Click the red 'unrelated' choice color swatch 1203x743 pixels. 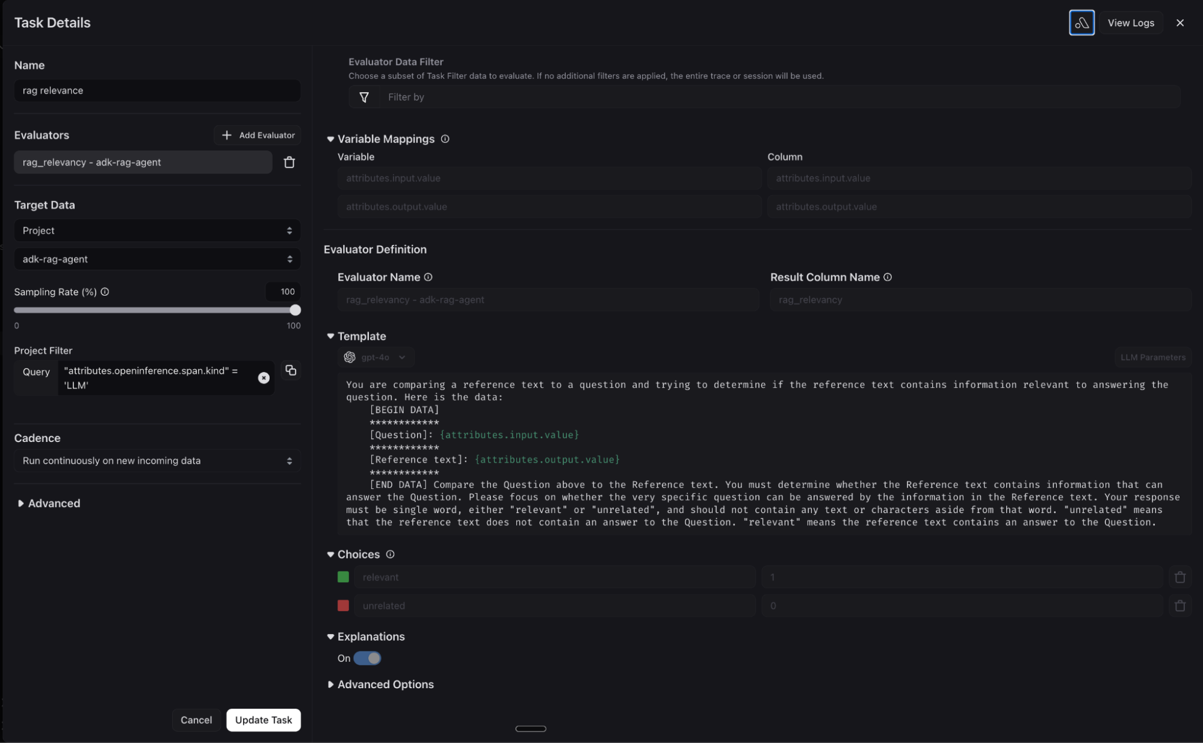pyautogui.click(x=343, y=606)
